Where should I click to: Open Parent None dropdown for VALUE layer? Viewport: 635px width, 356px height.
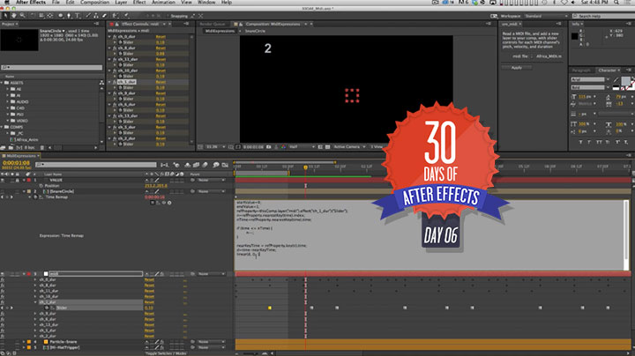(x=212, y=180)
